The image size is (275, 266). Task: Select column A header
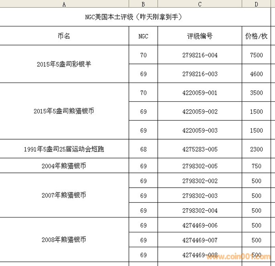point(64,4)
